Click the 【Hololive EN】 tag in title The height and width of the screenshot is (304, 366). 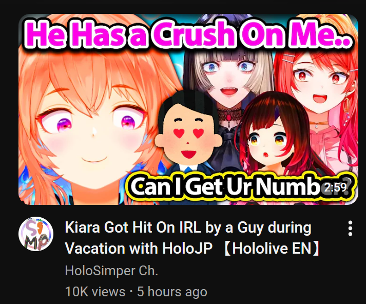(271, 248)
